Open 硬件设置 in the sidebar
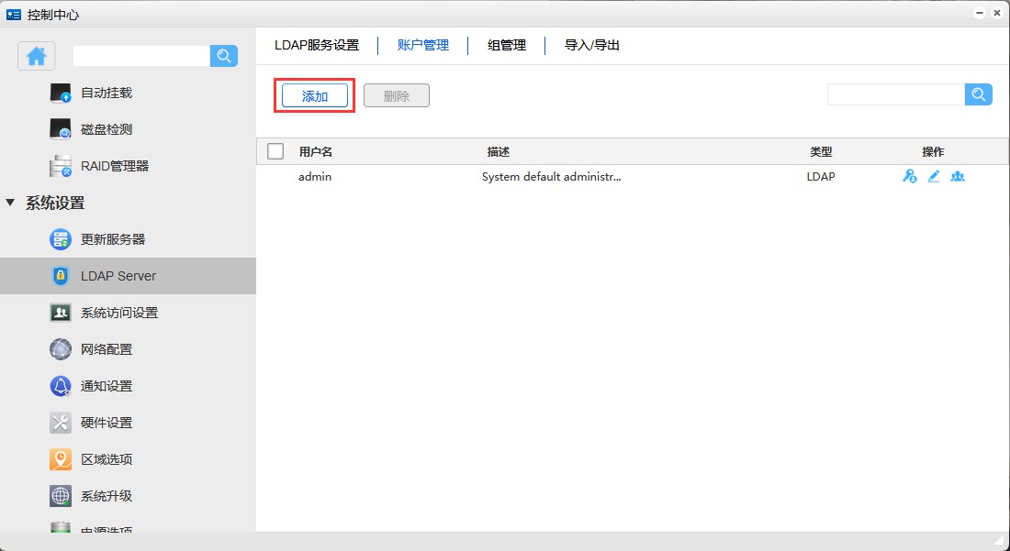Image resolution: width=1010 pixels, height=551 pixels. pyautogui.click(x=106, y=423)
